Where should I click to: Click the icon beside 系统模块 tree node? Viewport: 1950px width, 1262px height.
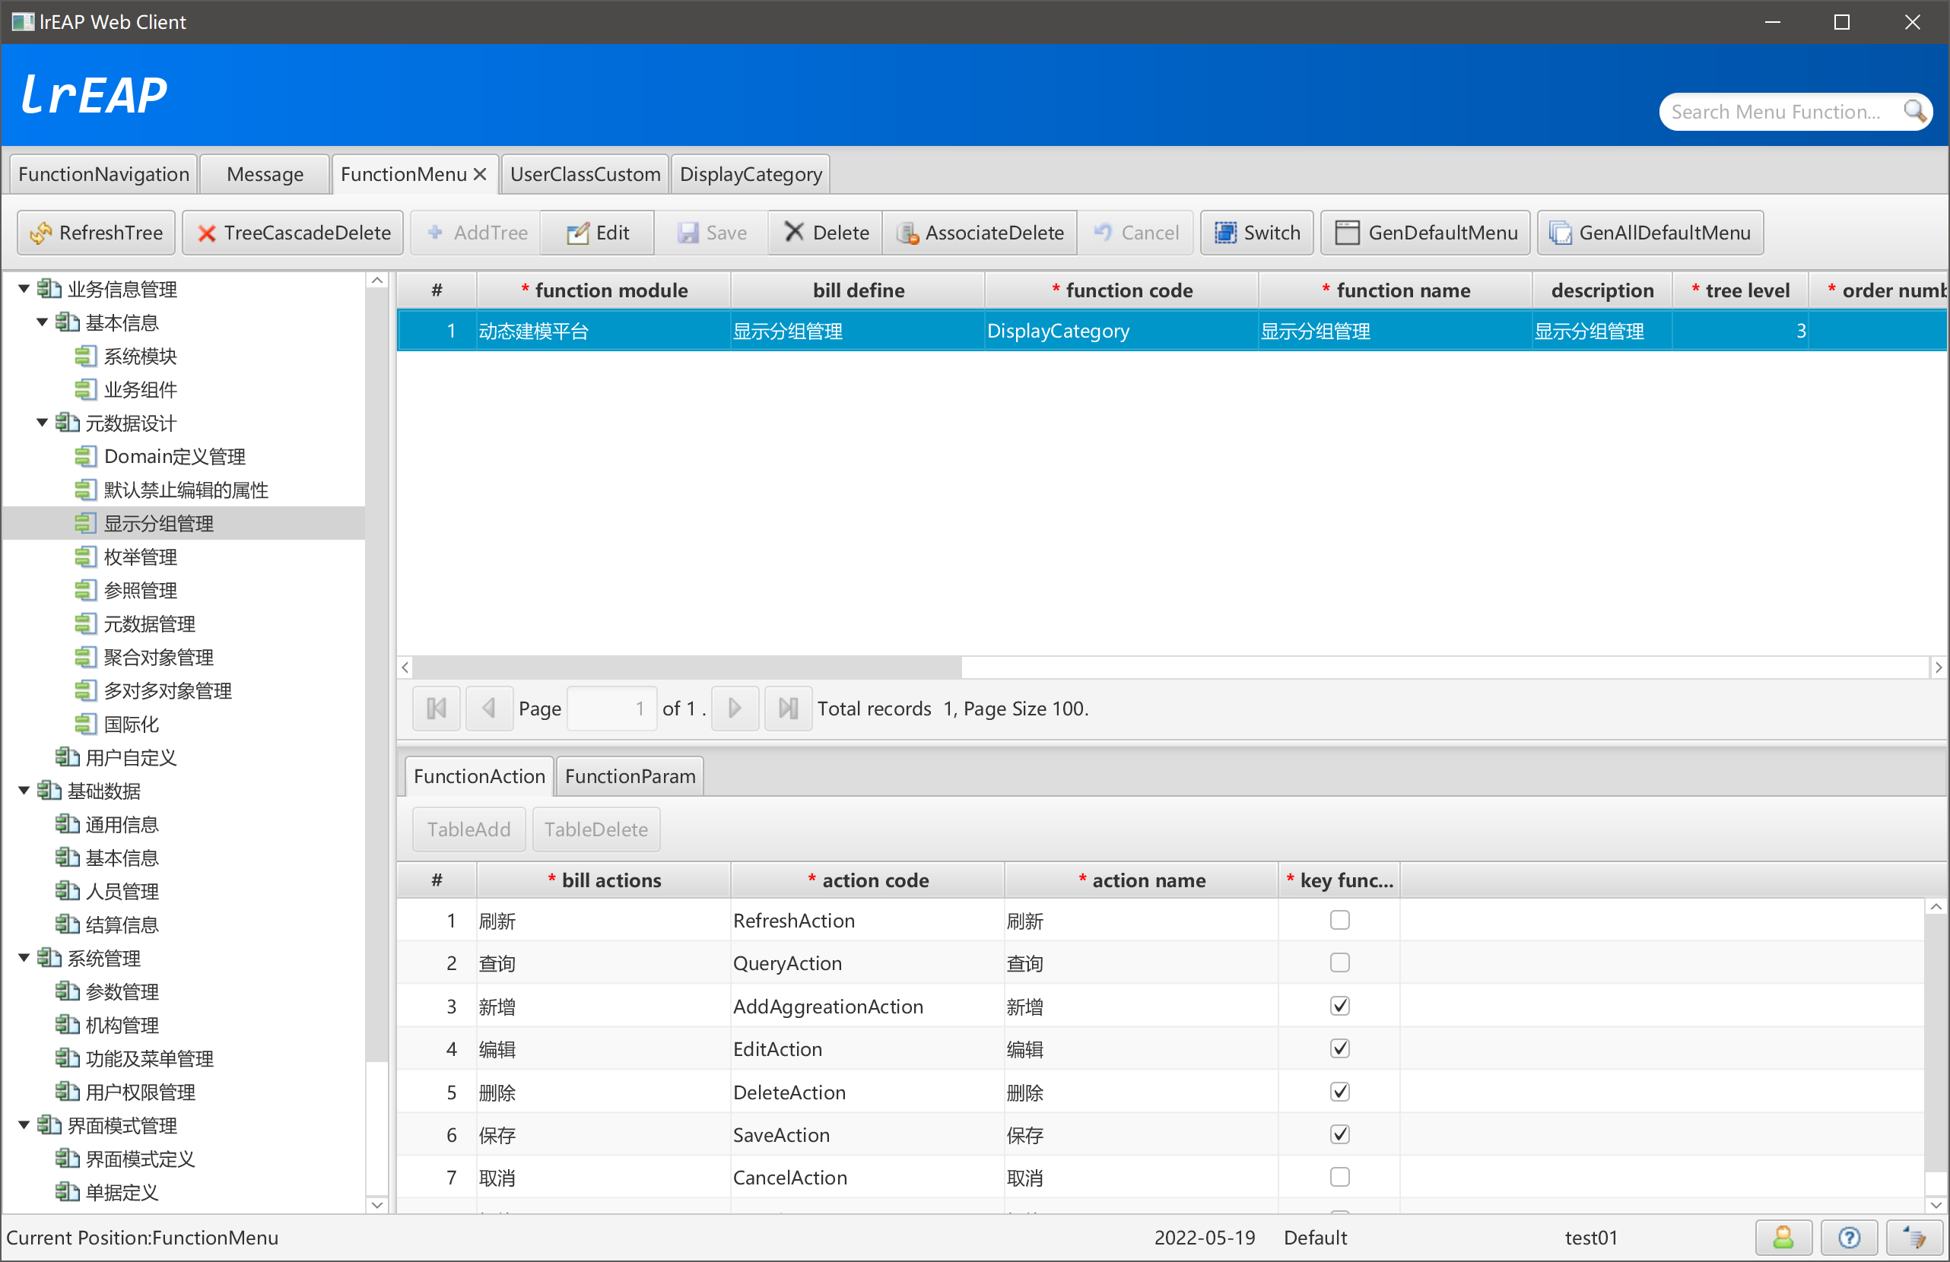point(85,357)
